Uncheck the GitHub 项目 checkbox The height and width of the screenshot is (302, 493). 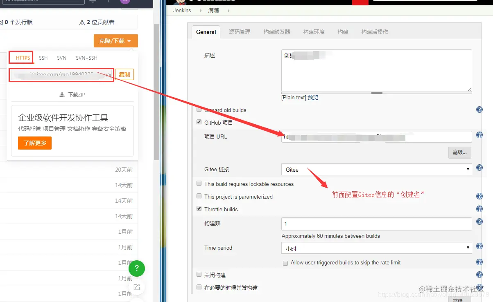tap(199, 122)
